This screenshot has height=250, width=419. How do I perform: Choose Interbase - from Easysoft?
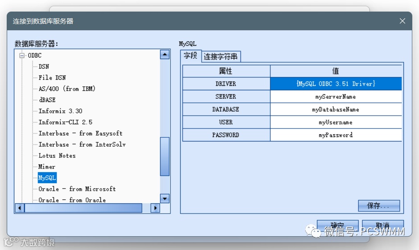(x=80, y=133)
